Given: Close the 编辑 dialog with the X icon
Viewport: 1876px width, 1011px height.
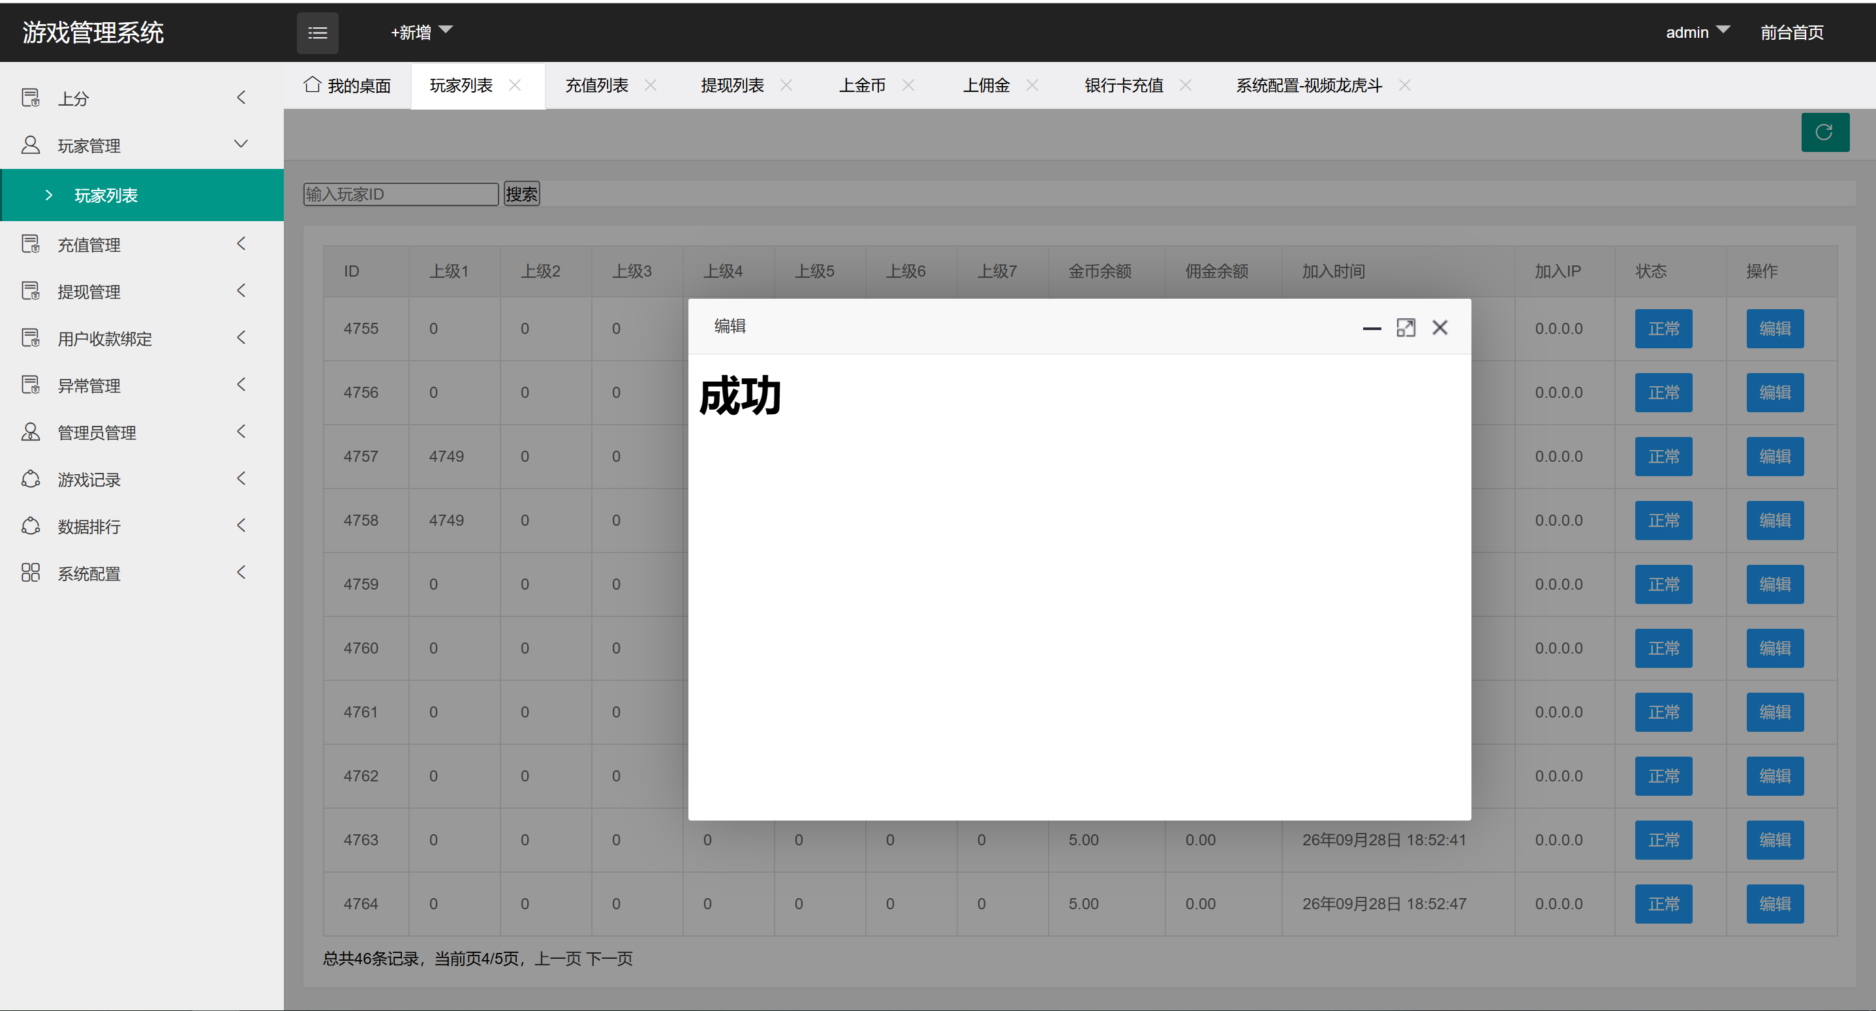Looking at the screenshot, I should [1439, 327].
